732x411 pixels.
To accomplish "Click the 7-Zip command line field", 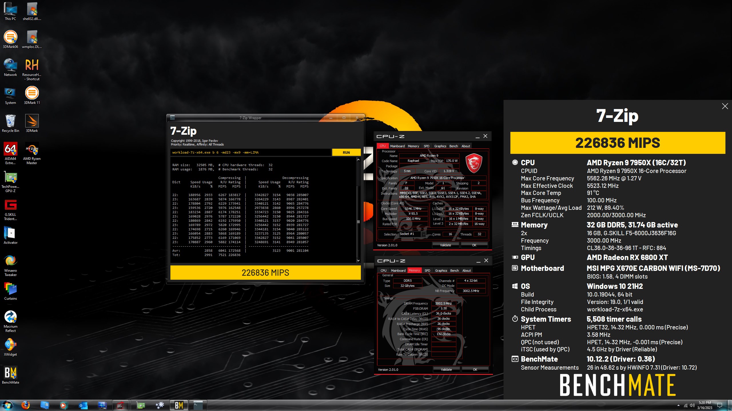I will click(251, 152).
